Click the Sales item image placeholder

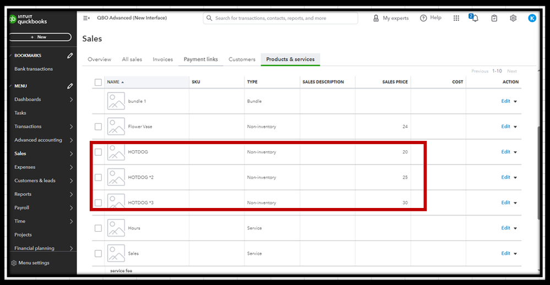click(x=116, y=253)
